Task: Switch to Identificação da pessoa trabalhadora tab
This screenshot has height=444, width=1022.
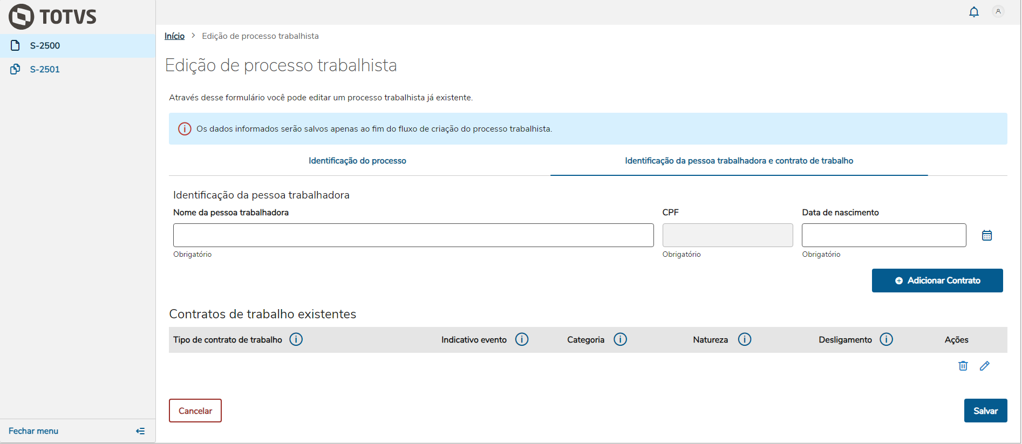Action: (x=739, y=161)
